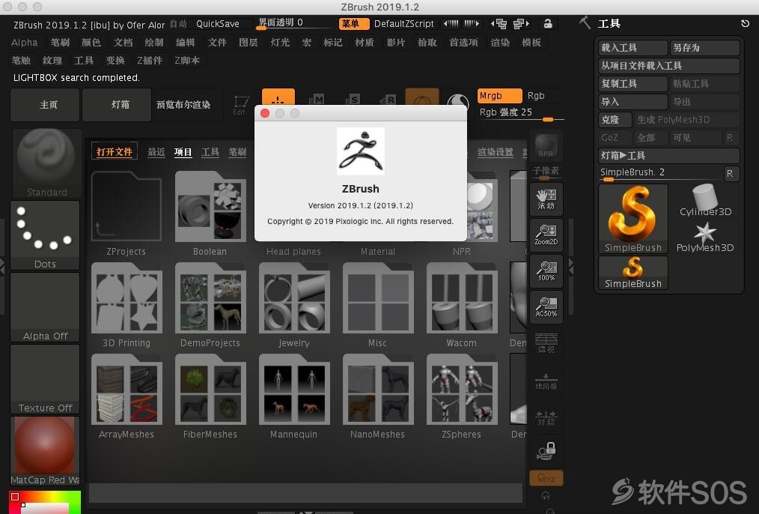Viewport: 759px width, 514px height.
Task: Click the Edit mode icon
Action: (x=240, y=104)
